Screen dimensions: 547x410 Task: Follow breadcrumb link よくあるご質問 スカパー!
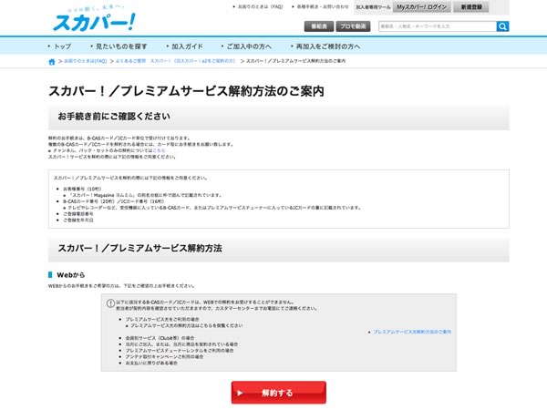click(x=175, y=61)
